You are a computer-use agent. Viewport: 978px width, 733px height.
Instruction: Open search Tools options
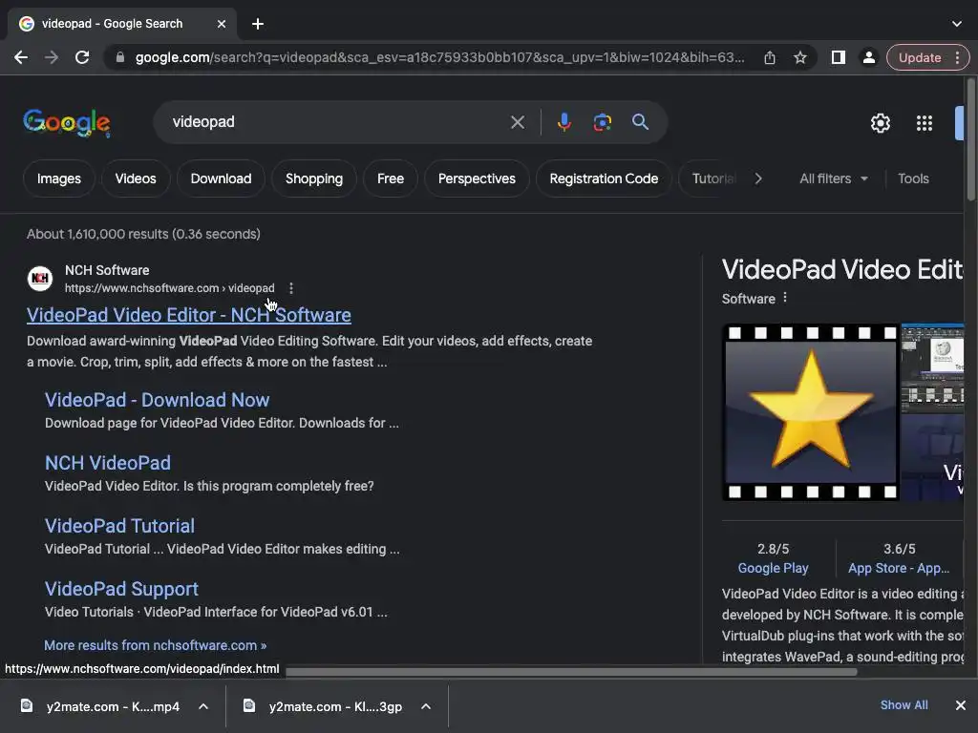click(x=912, y=178)
